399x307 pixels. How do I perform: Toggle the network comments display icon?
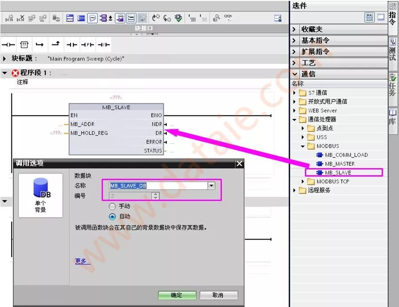tap(92, 18)
